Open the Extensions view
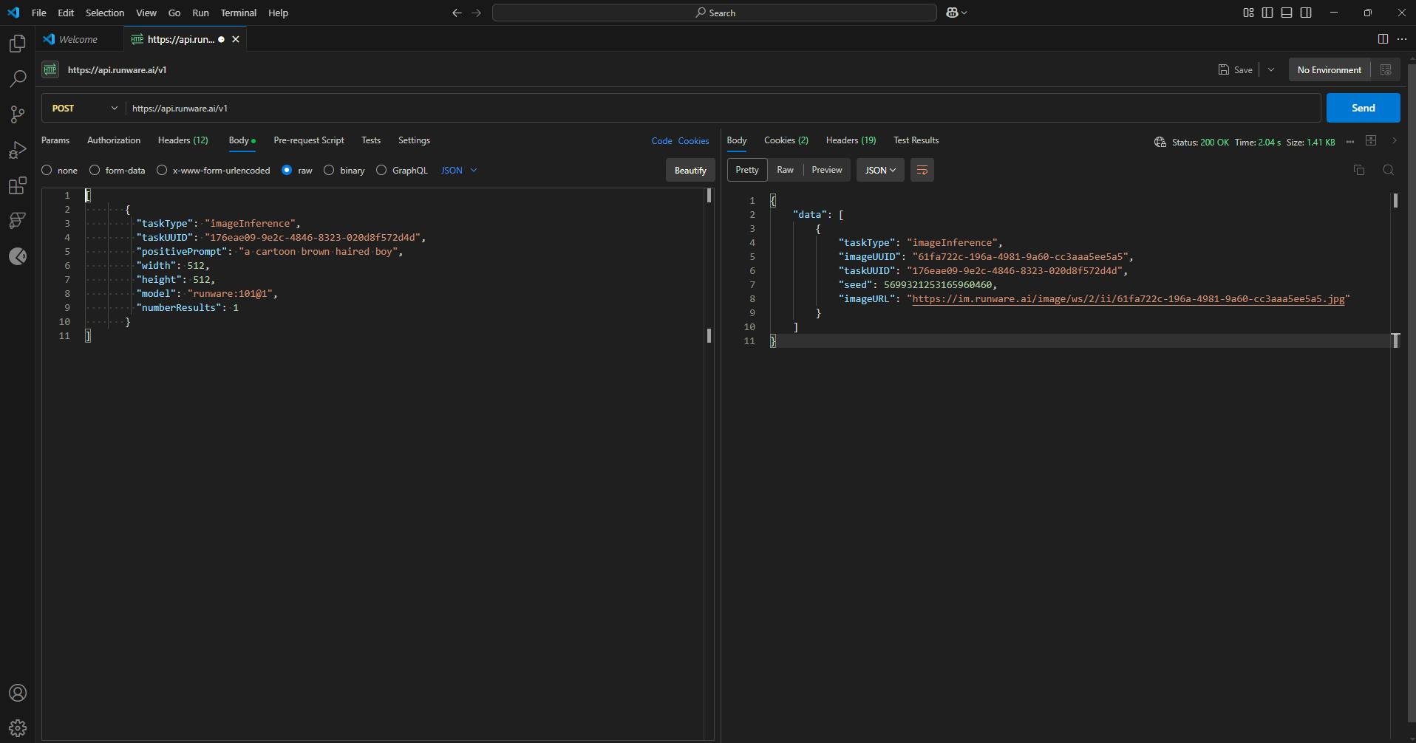Image resolution: width=1416 pixels, height=743 pixels. [x=17, y=185]
